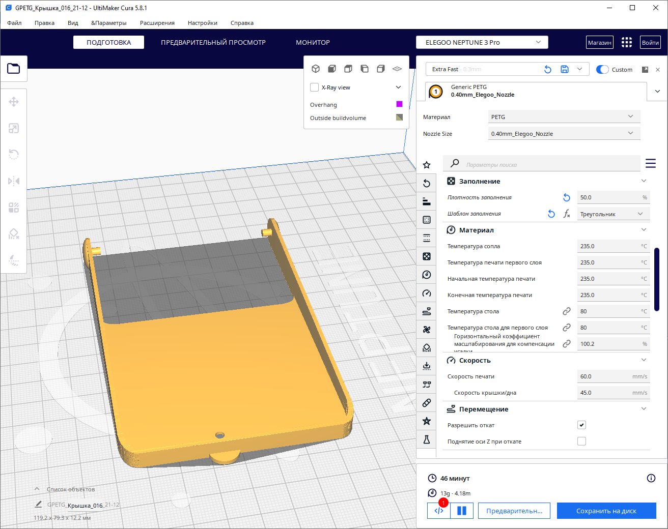Toggle the Custom settings switch
Viewport: 668px width, 529px height.
tap(602, 70)
